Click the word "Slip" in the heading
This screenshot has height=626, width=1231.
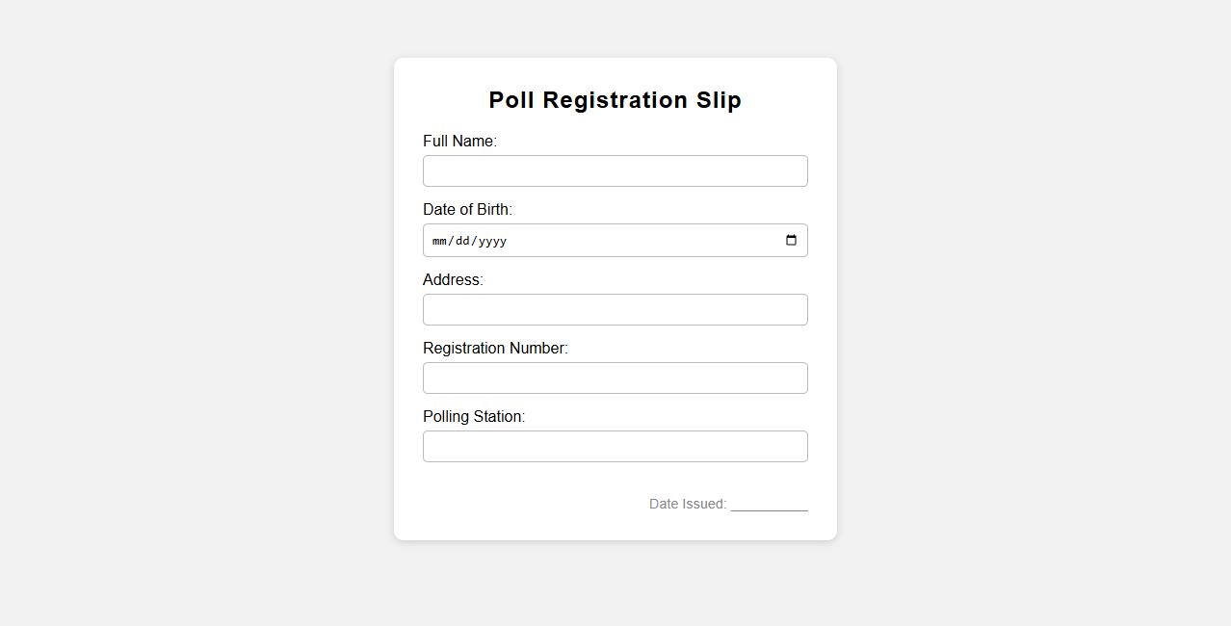click(x=719, y=100)
